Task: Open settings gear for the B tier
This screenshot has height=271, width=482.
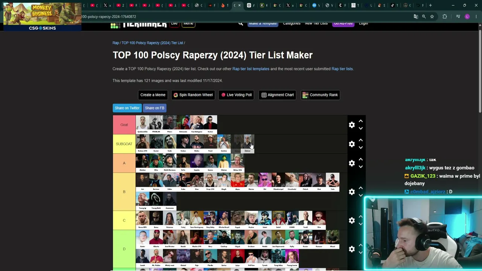Action: click(x=352, y=192)
